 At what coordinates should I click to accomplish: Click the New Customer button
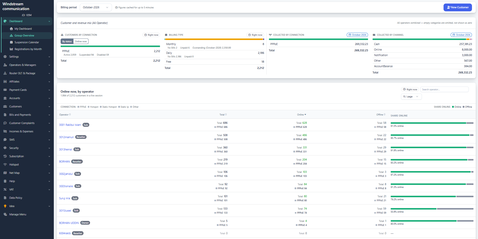pos(458,8)
